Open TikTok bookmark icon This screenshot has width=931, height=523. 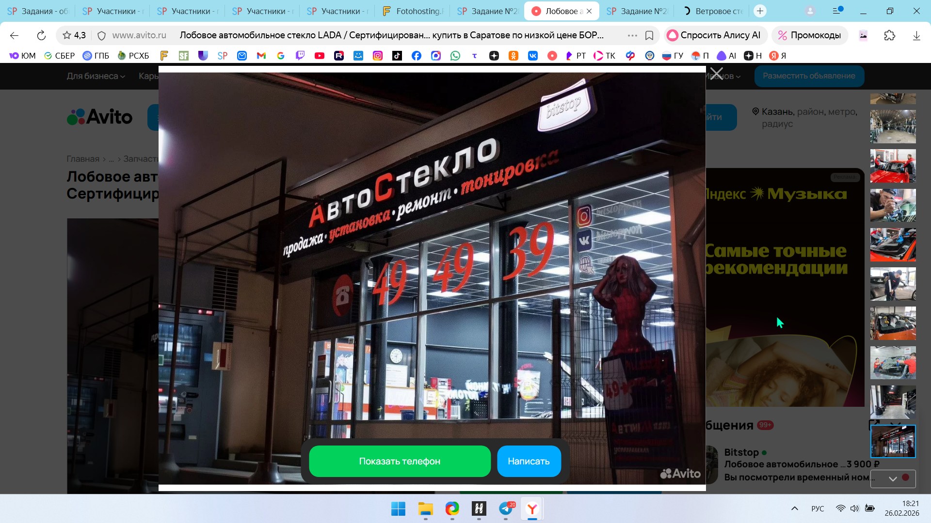[x=397, y=56]
